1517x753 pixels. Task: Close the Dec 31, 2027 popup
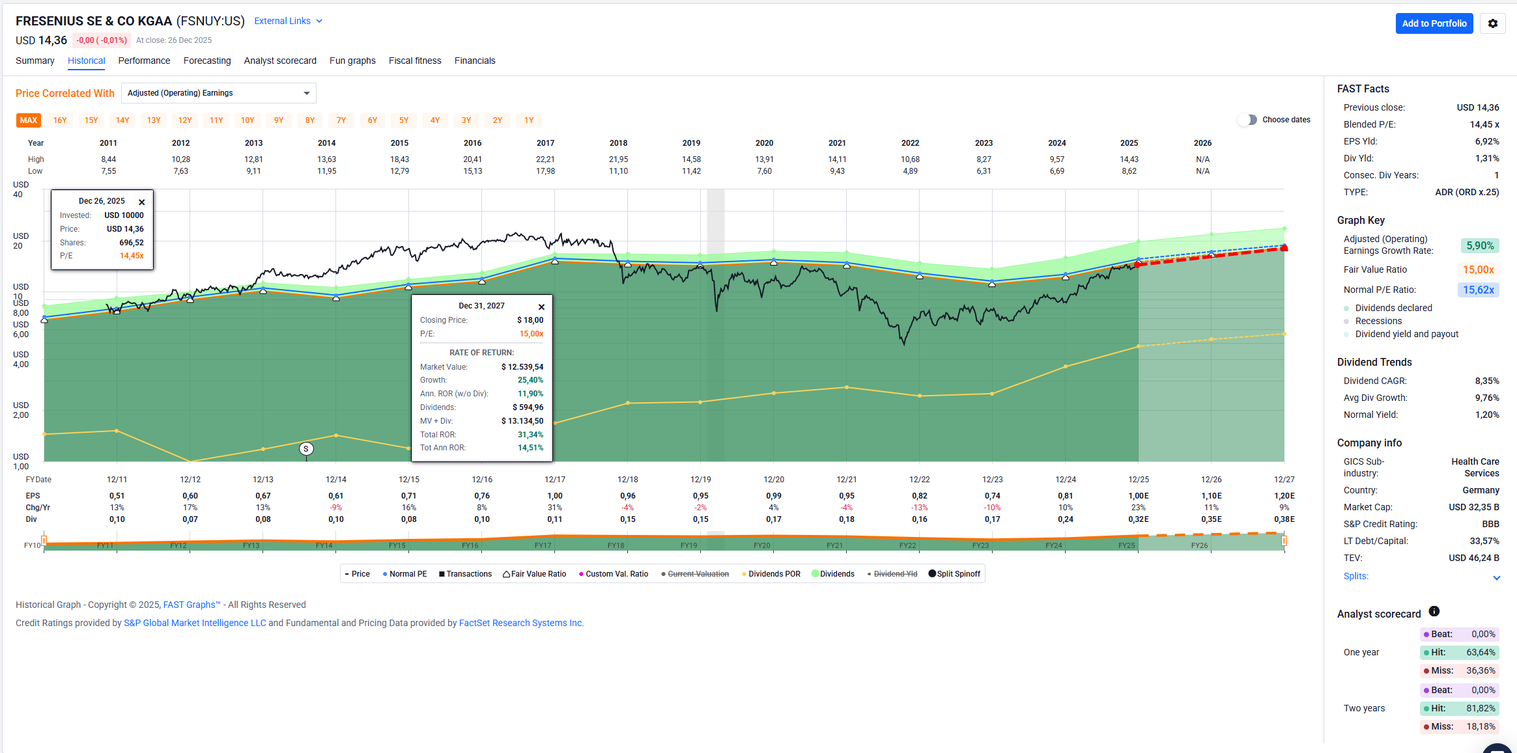(x=541, y=307)
